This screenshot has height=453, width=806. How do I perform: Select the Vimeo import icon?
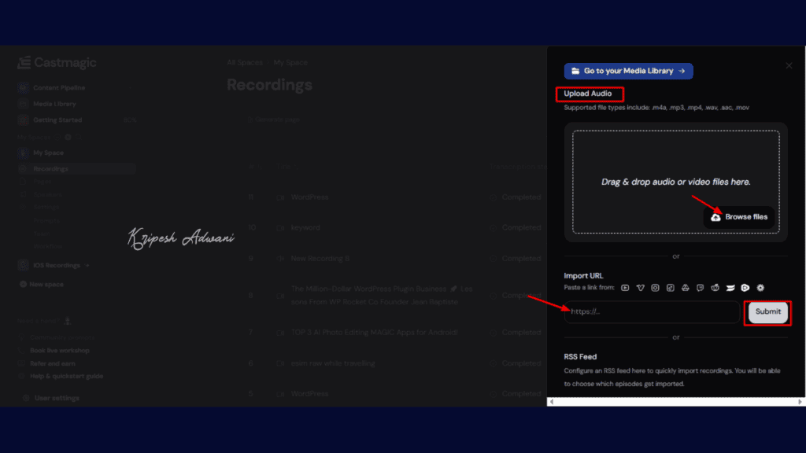pos(640,287)
